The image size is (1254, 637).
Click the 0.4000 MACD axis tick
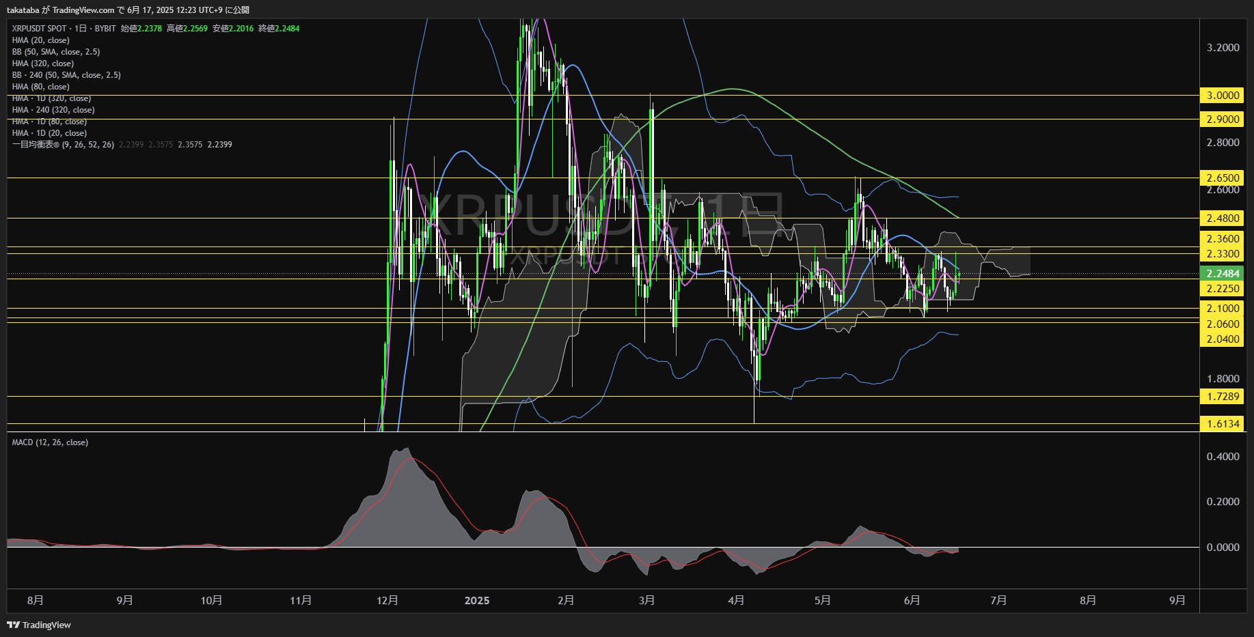[x=1223, y=457]
